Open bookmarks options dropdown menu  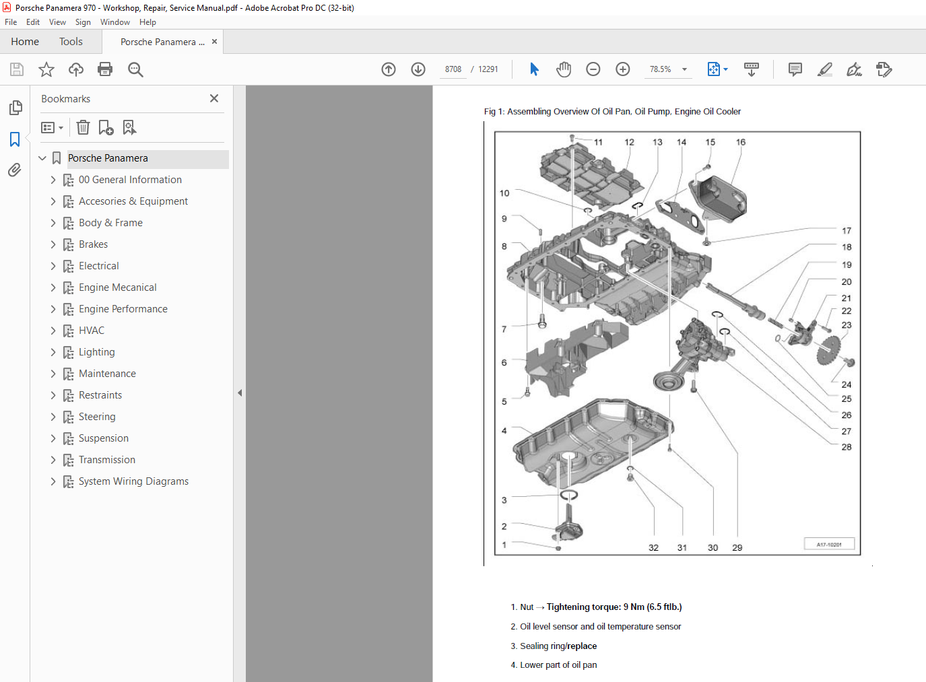[x=52, y=127]
